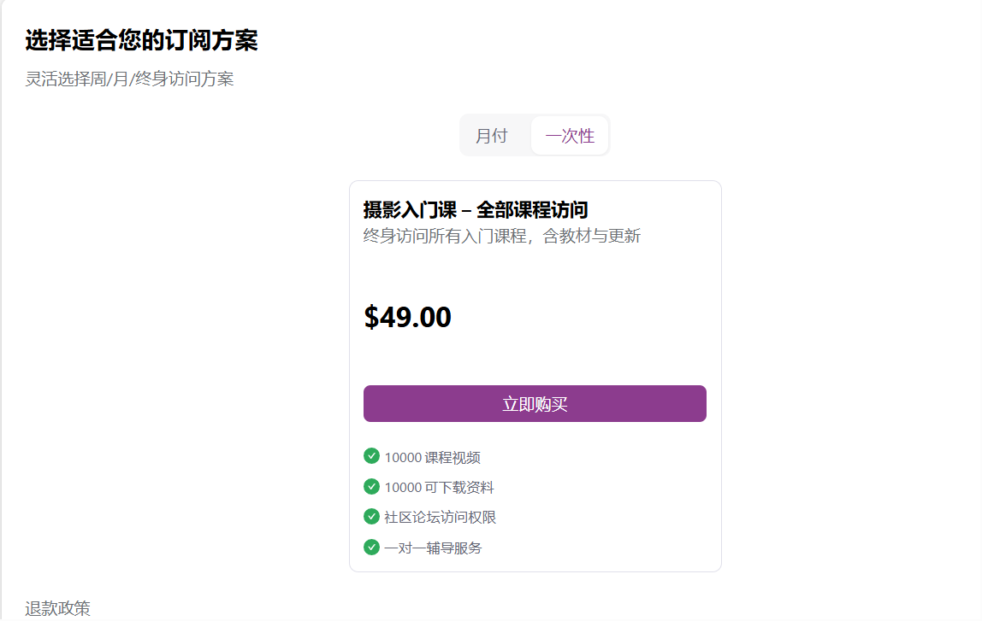Click the 灵活选择周/月/终身访问方案 subtitle
The height and width of the screenshot is (621, 982).
129,79
